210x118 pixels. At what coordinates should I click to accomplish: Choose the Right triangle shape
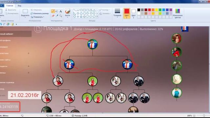(x=75, y=13)
